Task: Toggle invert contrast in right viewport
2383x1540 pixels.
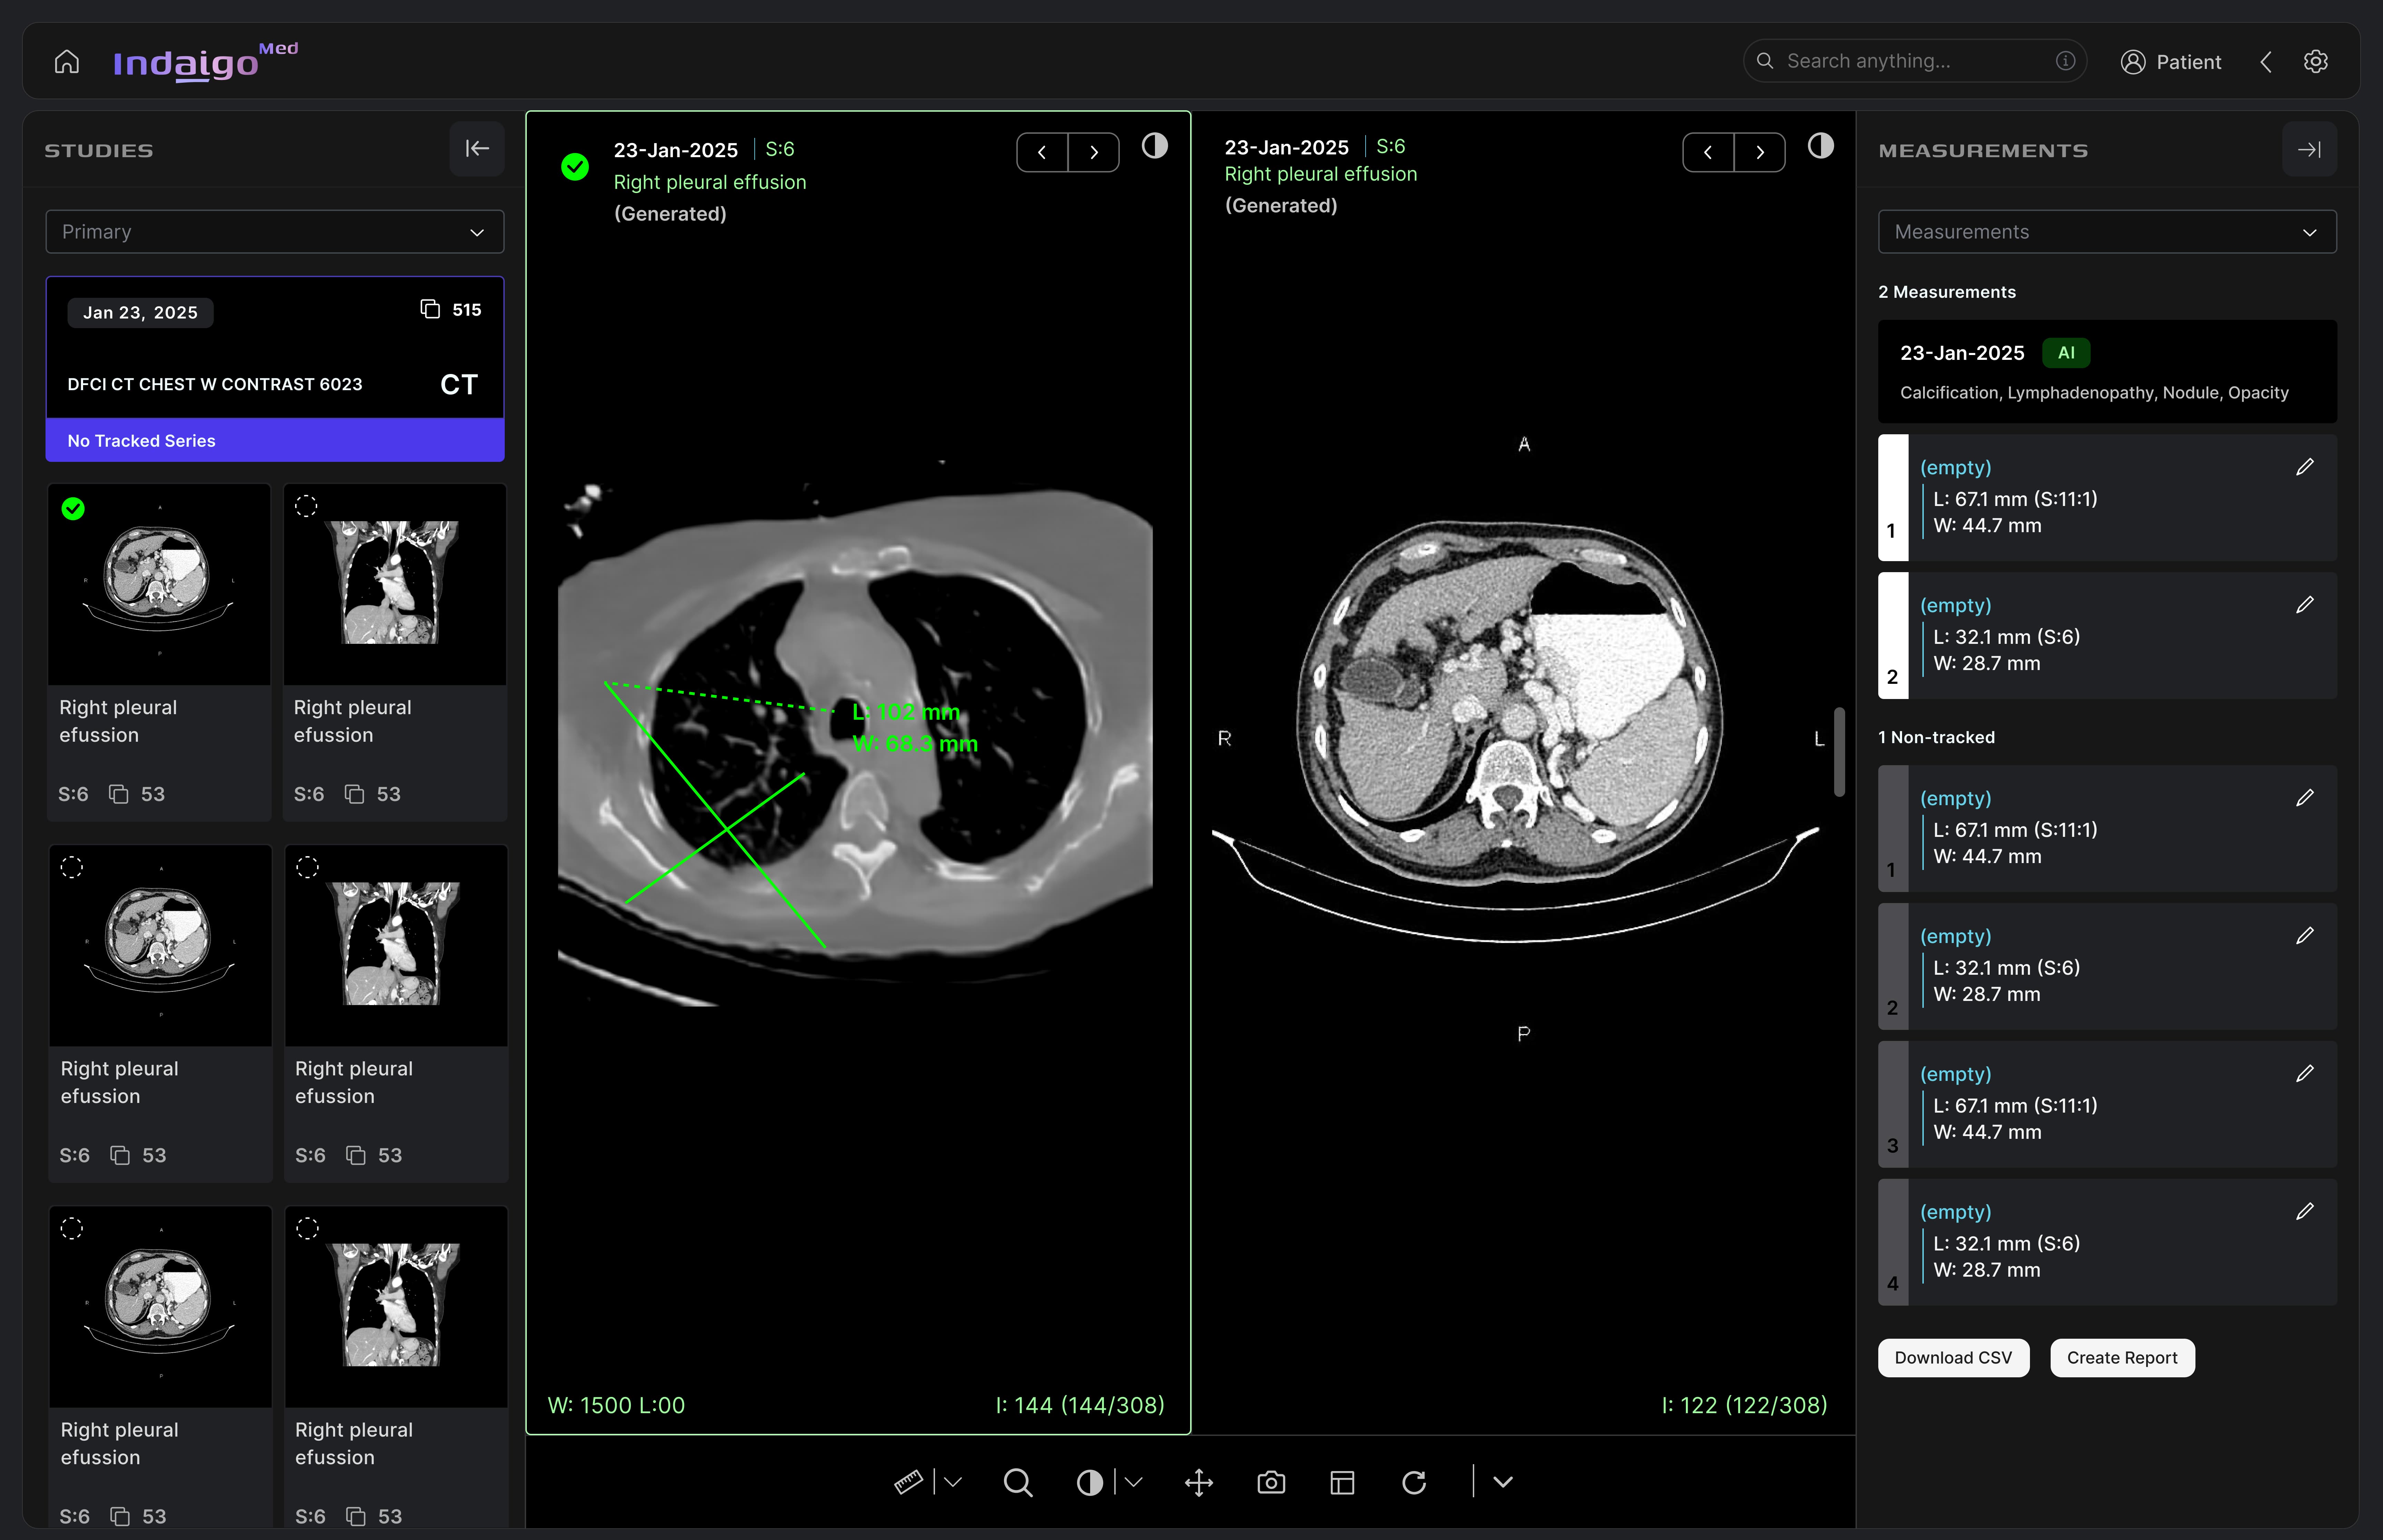Action: [1821, 146]
